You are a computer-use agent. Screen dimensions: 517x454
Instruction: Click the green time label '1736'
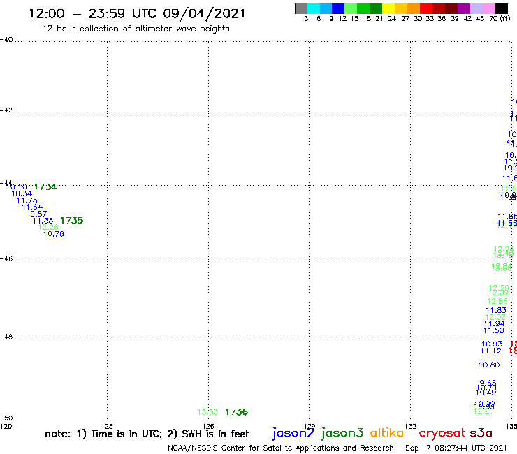[236, 412]
